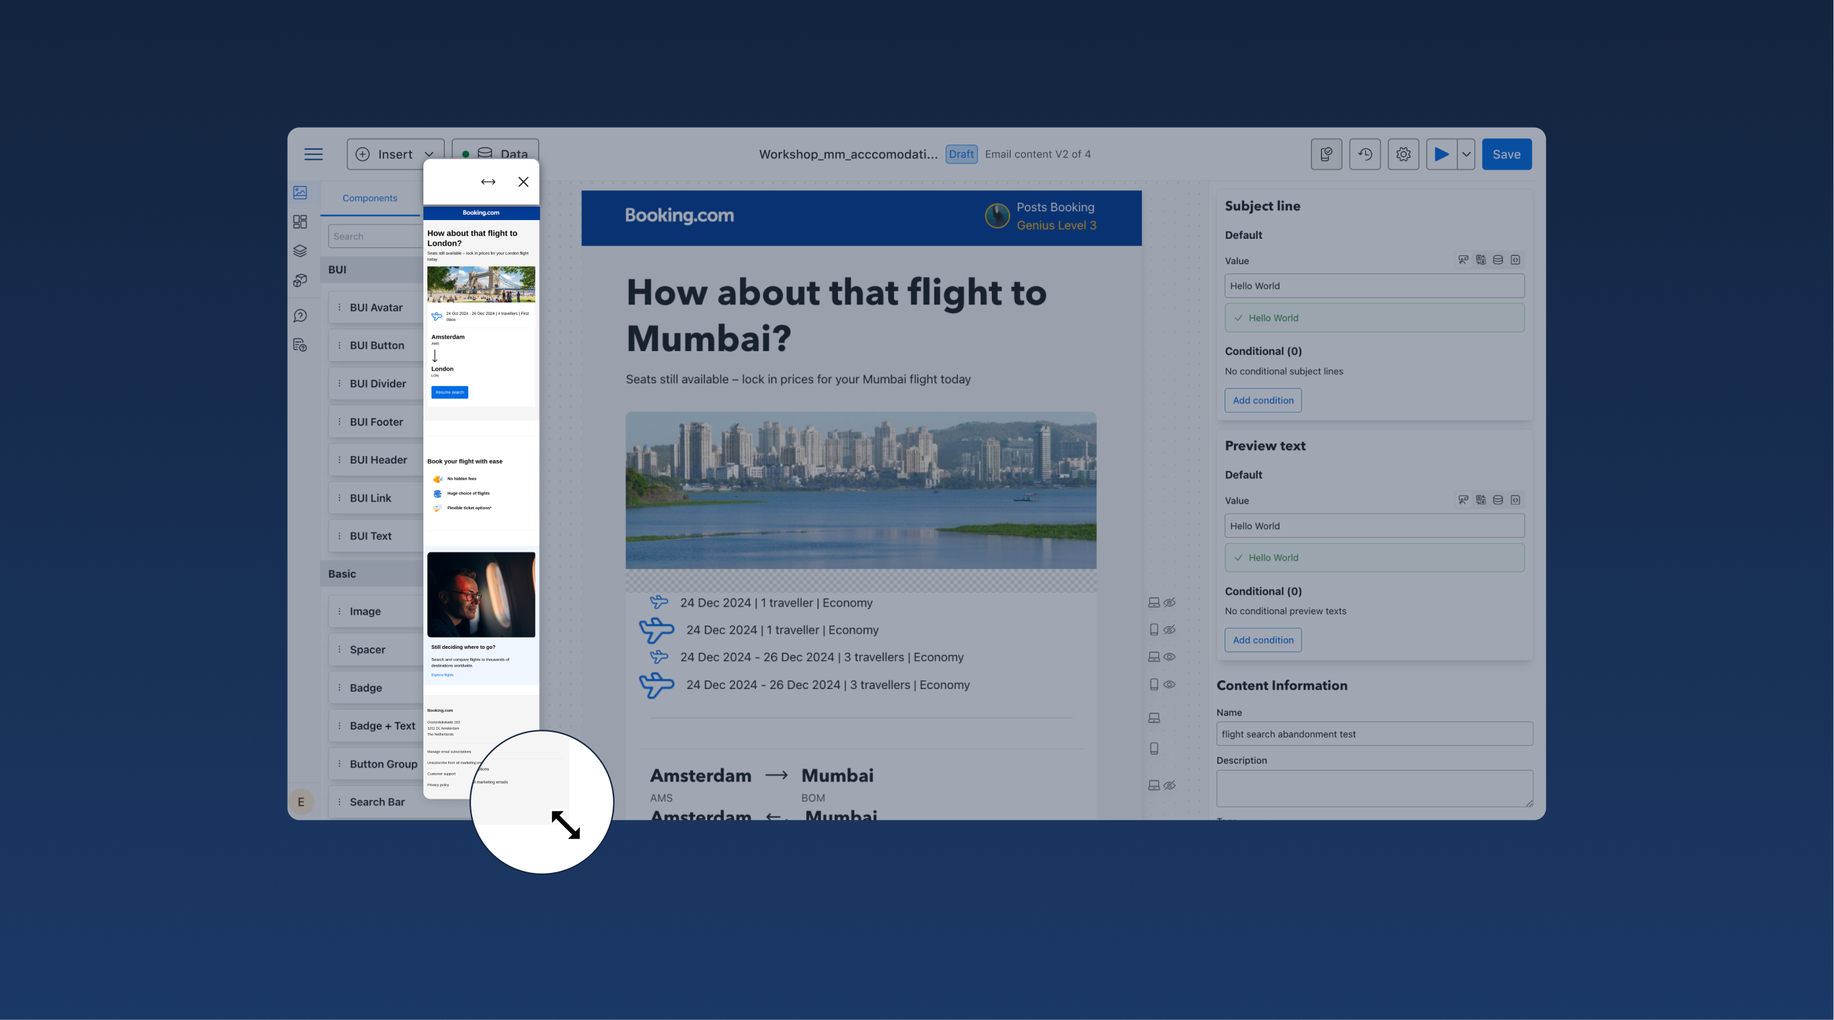Select BUI Button component

point(376,345)
